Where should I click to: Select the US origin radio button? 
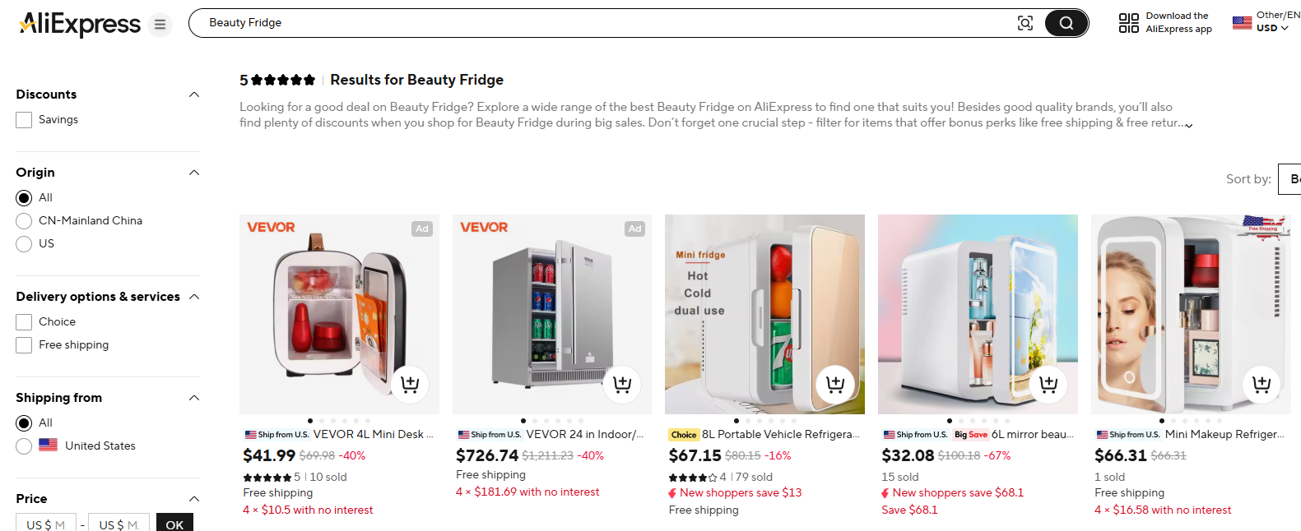pyautogui.click(x=24, y=243)
